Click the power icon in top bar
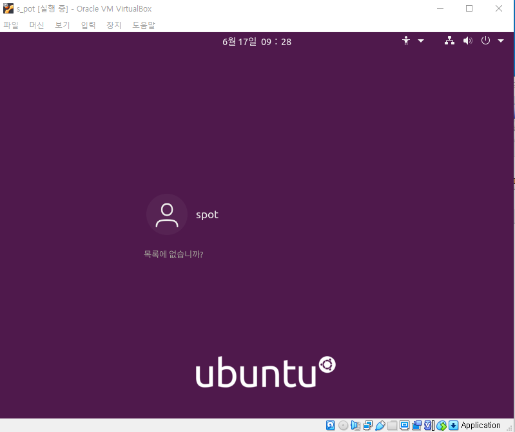The image size is (515, 432). (485, 41)
